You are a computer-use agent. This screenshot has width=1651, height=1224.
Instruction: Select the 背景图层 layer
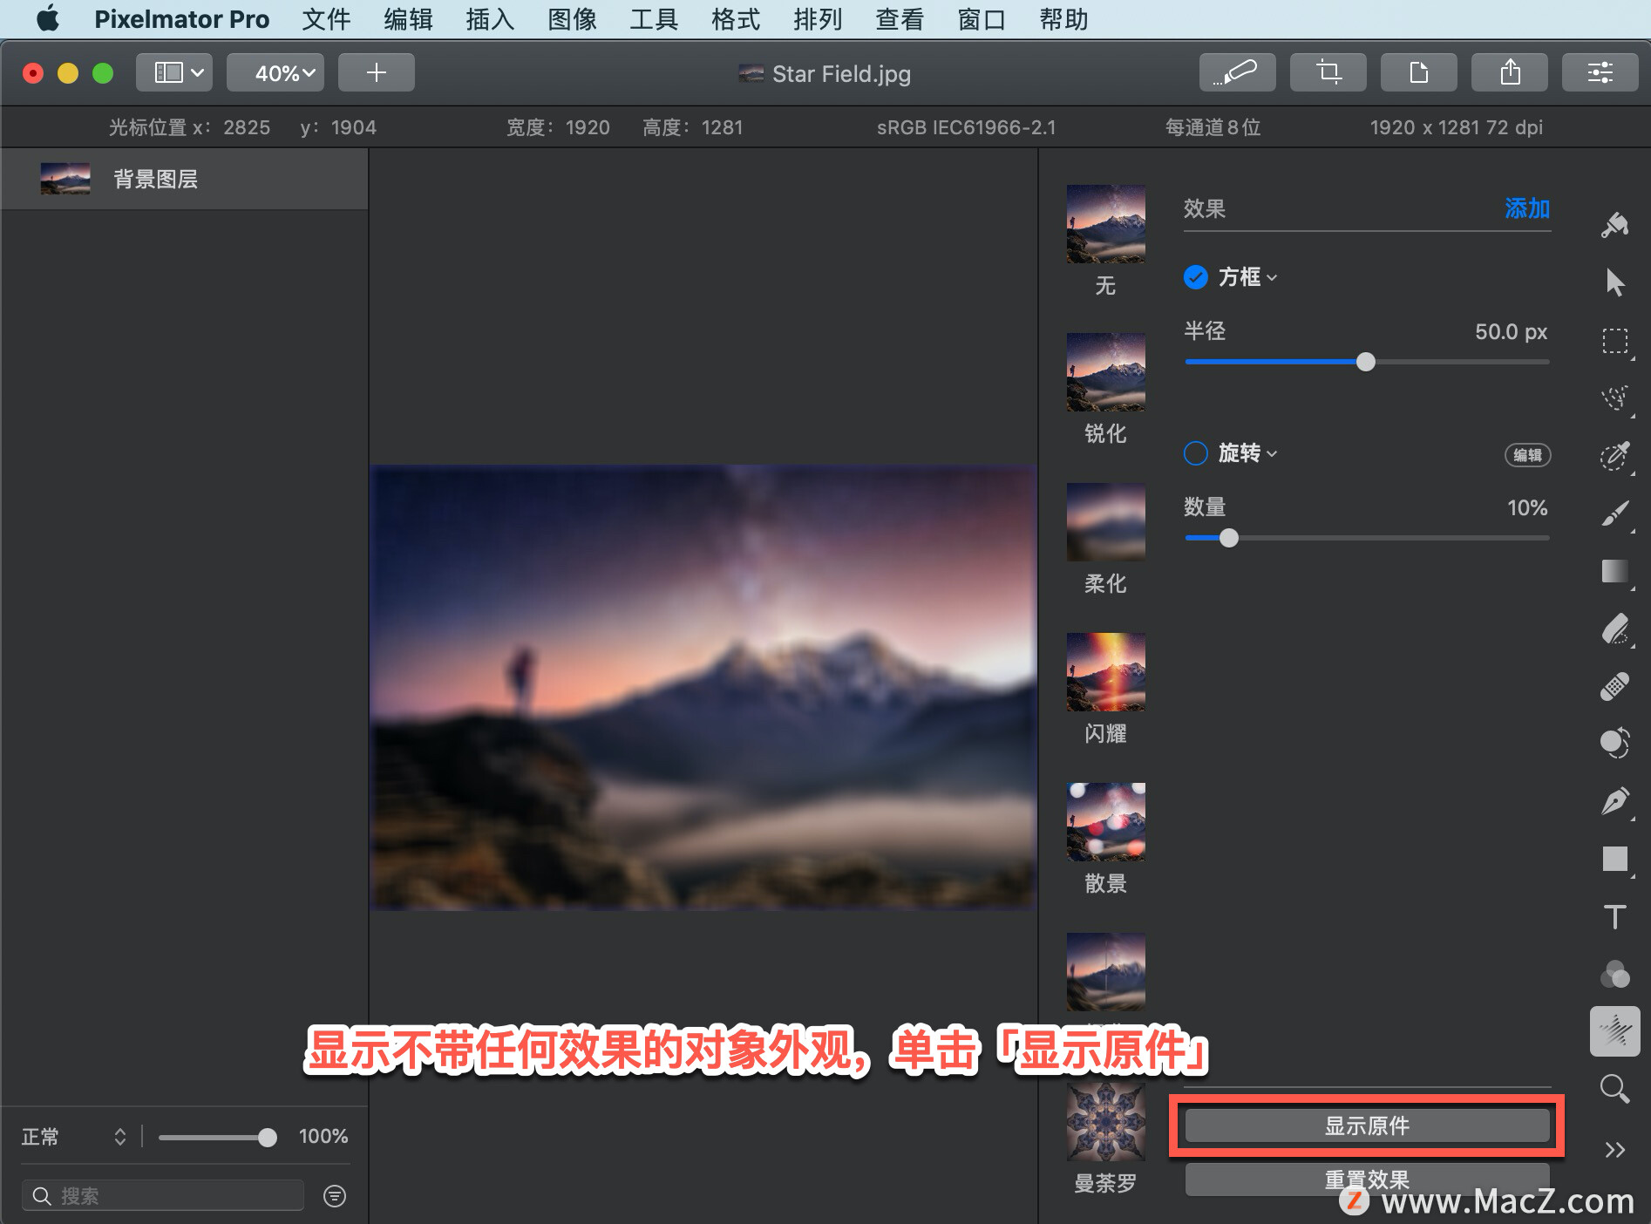tap(184, 179)
